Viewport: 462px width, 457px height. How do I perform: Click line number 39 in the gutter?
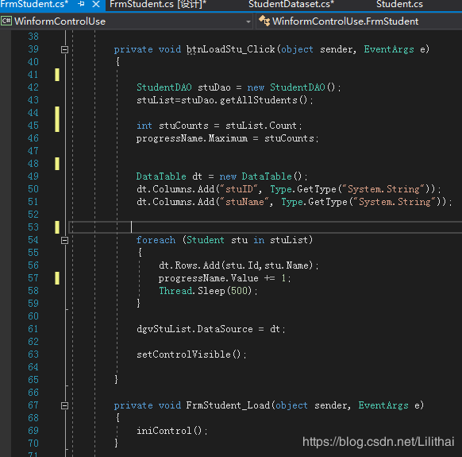[33, 49]
